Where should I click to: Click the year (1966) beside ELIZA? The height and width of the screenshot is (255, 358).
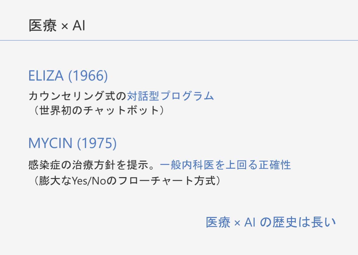click(88, 76)
